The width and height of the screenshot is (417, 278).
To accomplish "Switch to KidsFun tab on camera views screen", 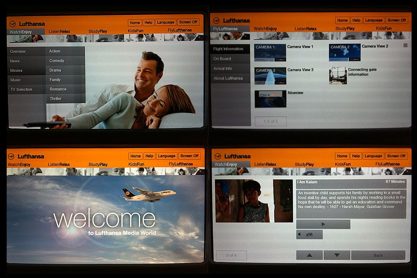I will tap(384, 28).
